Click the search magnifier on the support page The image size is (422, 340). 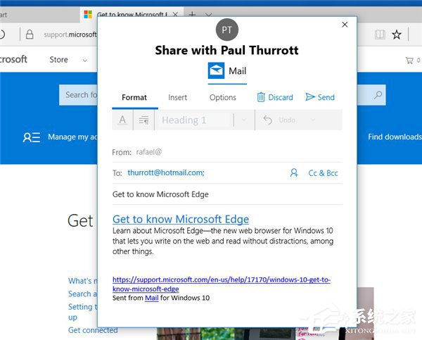click(x=378, y=95)
